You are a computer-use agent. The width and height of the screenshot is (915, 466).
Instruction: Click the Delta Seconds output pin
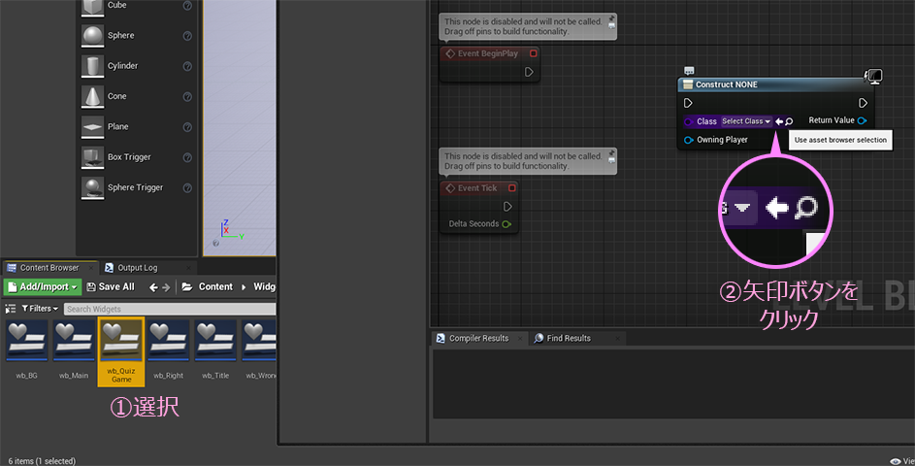pos(507,224)
